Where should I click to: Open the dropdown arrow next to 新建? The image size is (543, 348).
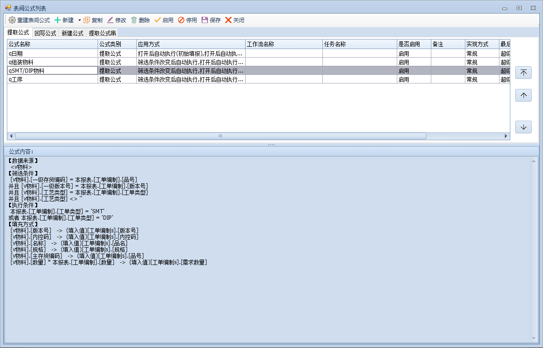point(79,20)
